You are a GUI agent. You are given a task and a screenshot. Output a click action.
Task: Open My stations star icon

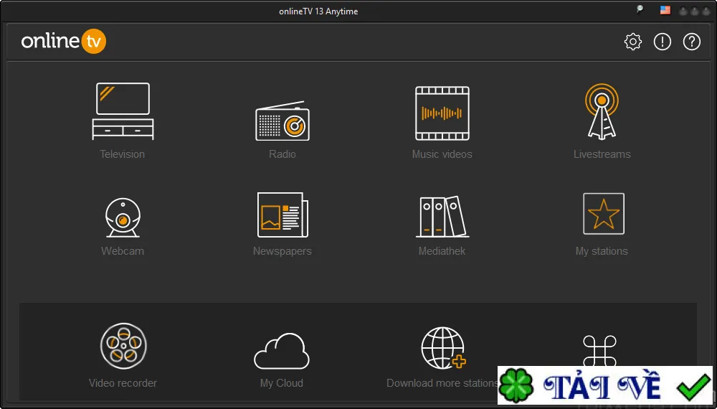tap(604, 214)
